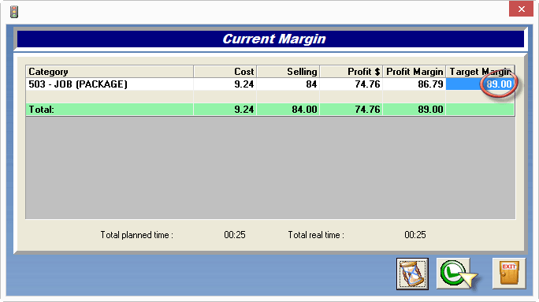Click the Category column header
Viewport: 539px width, 302px height.
110,72
